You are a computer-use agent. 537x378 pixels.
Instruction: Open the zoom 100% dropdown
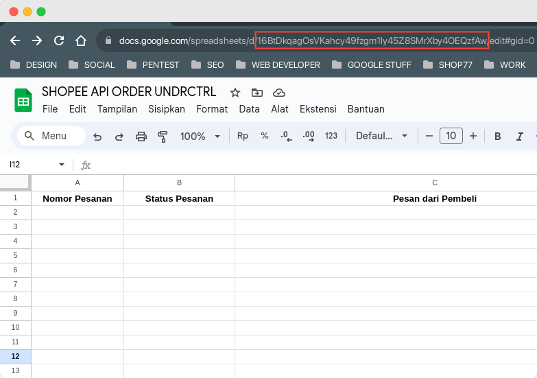[x=200, y=136]
